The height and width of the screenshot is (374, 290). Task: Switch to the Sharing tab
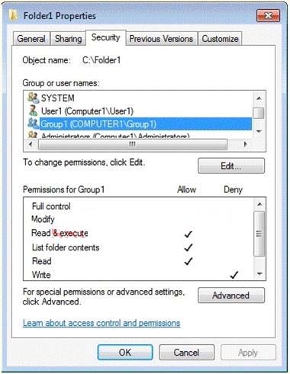(x=69, y=39)
